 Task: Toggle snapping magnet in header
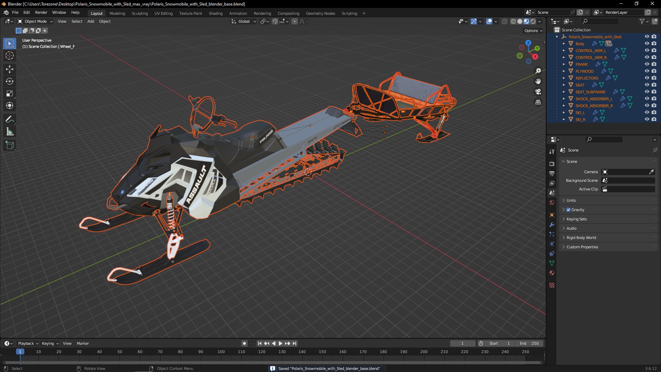click(275, 21)
